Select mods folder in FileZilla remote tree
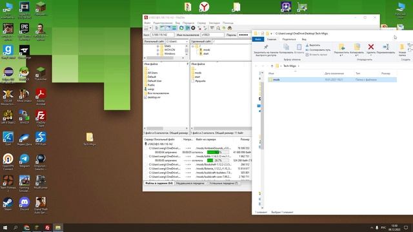 206,50
